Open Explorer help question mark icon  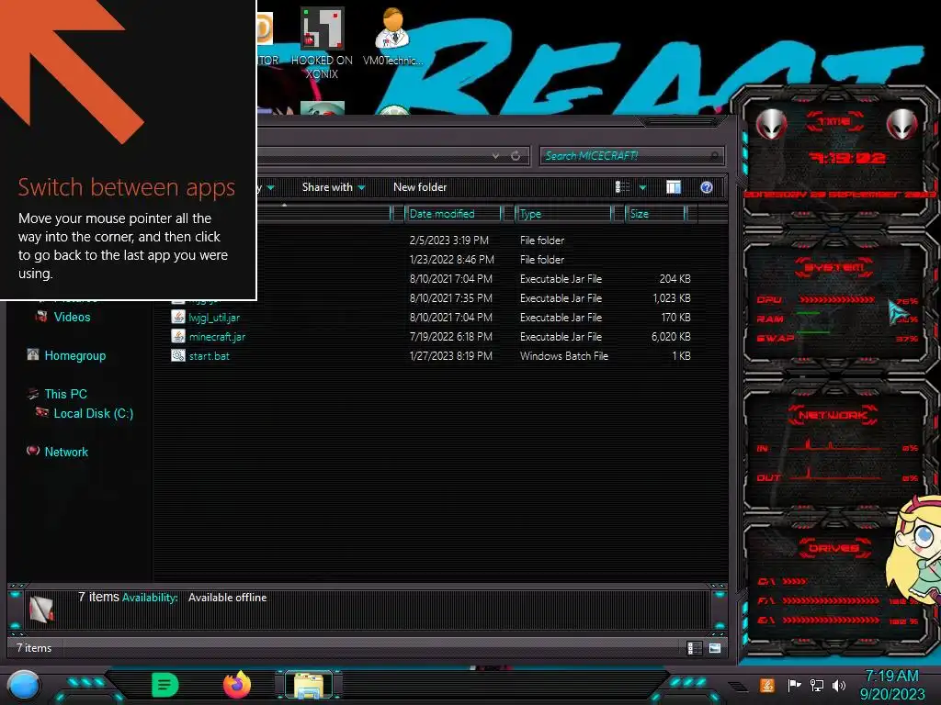[x=707, y=187]
